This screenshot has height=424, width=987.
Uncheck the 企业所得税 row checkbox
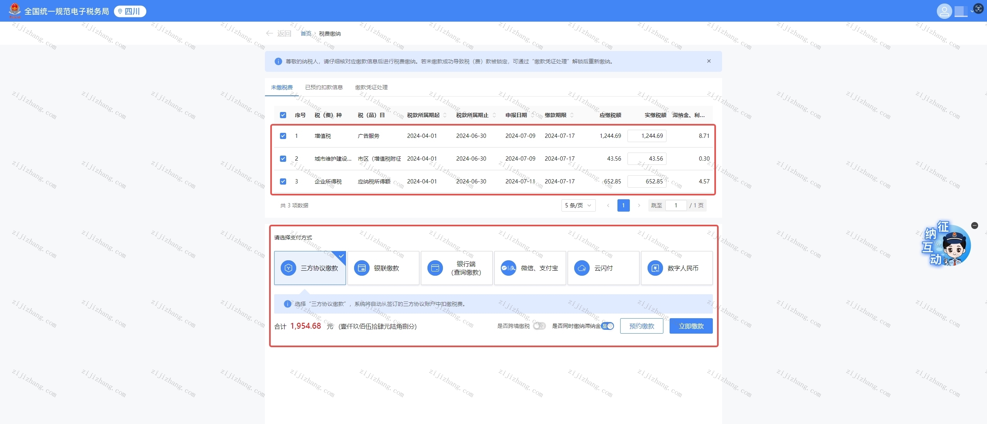[283, 181]
